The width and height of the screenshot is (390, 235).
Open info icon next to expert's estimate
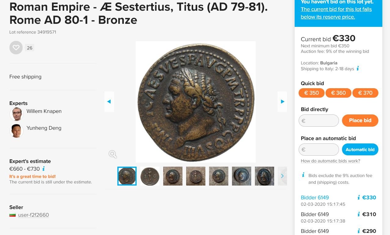pyautogui.click(x=43, y=169)
